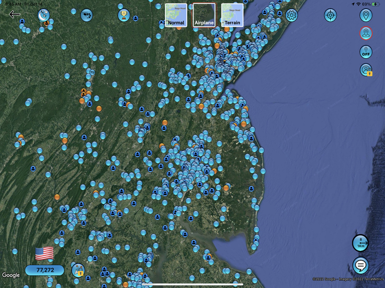
Task: Change the 8 / 1Km distance setting
Action: tap(360, 243)
